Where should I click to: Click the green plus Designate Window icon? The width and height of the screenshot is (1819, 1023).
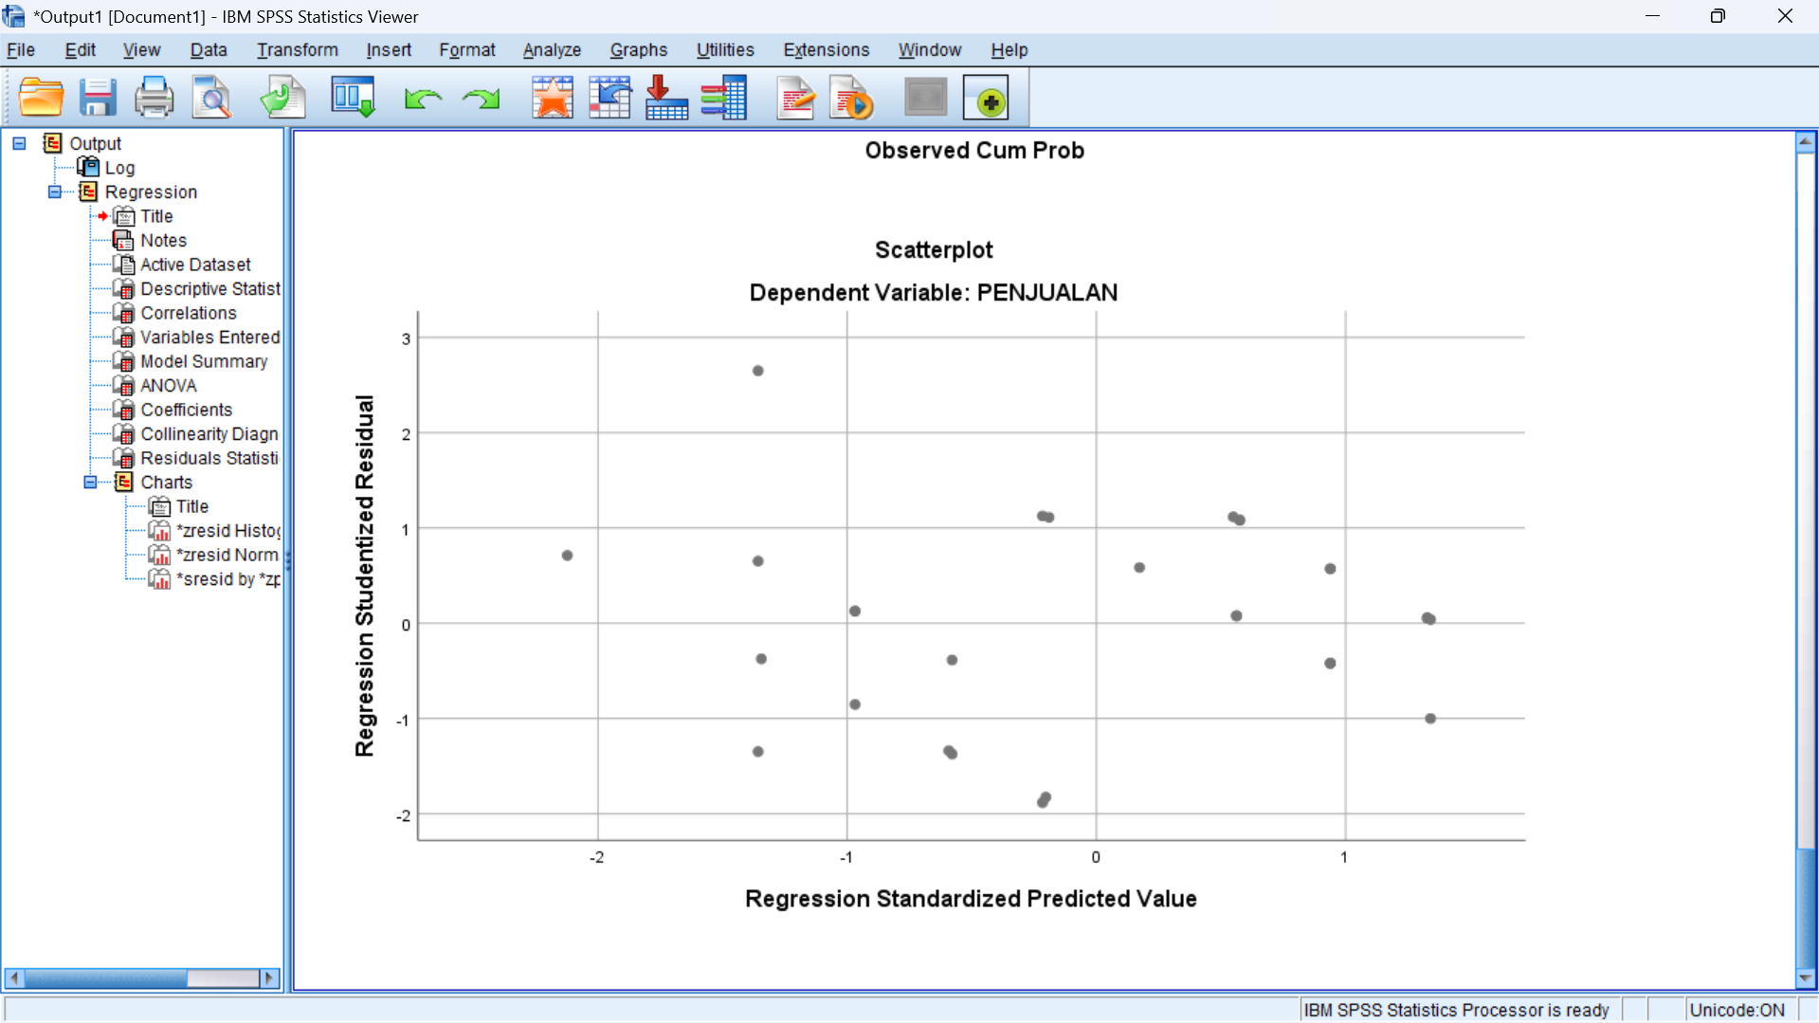coord(986,98)
